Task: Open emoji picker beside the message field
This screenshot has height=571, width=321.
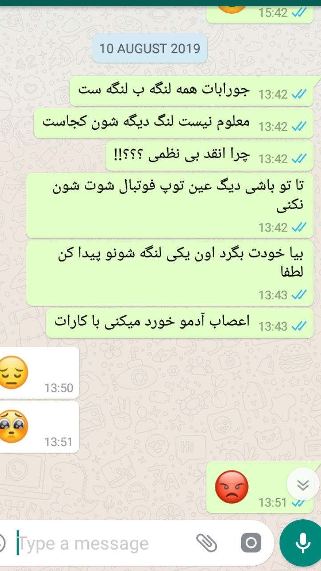Action: [x=2, y=543]
